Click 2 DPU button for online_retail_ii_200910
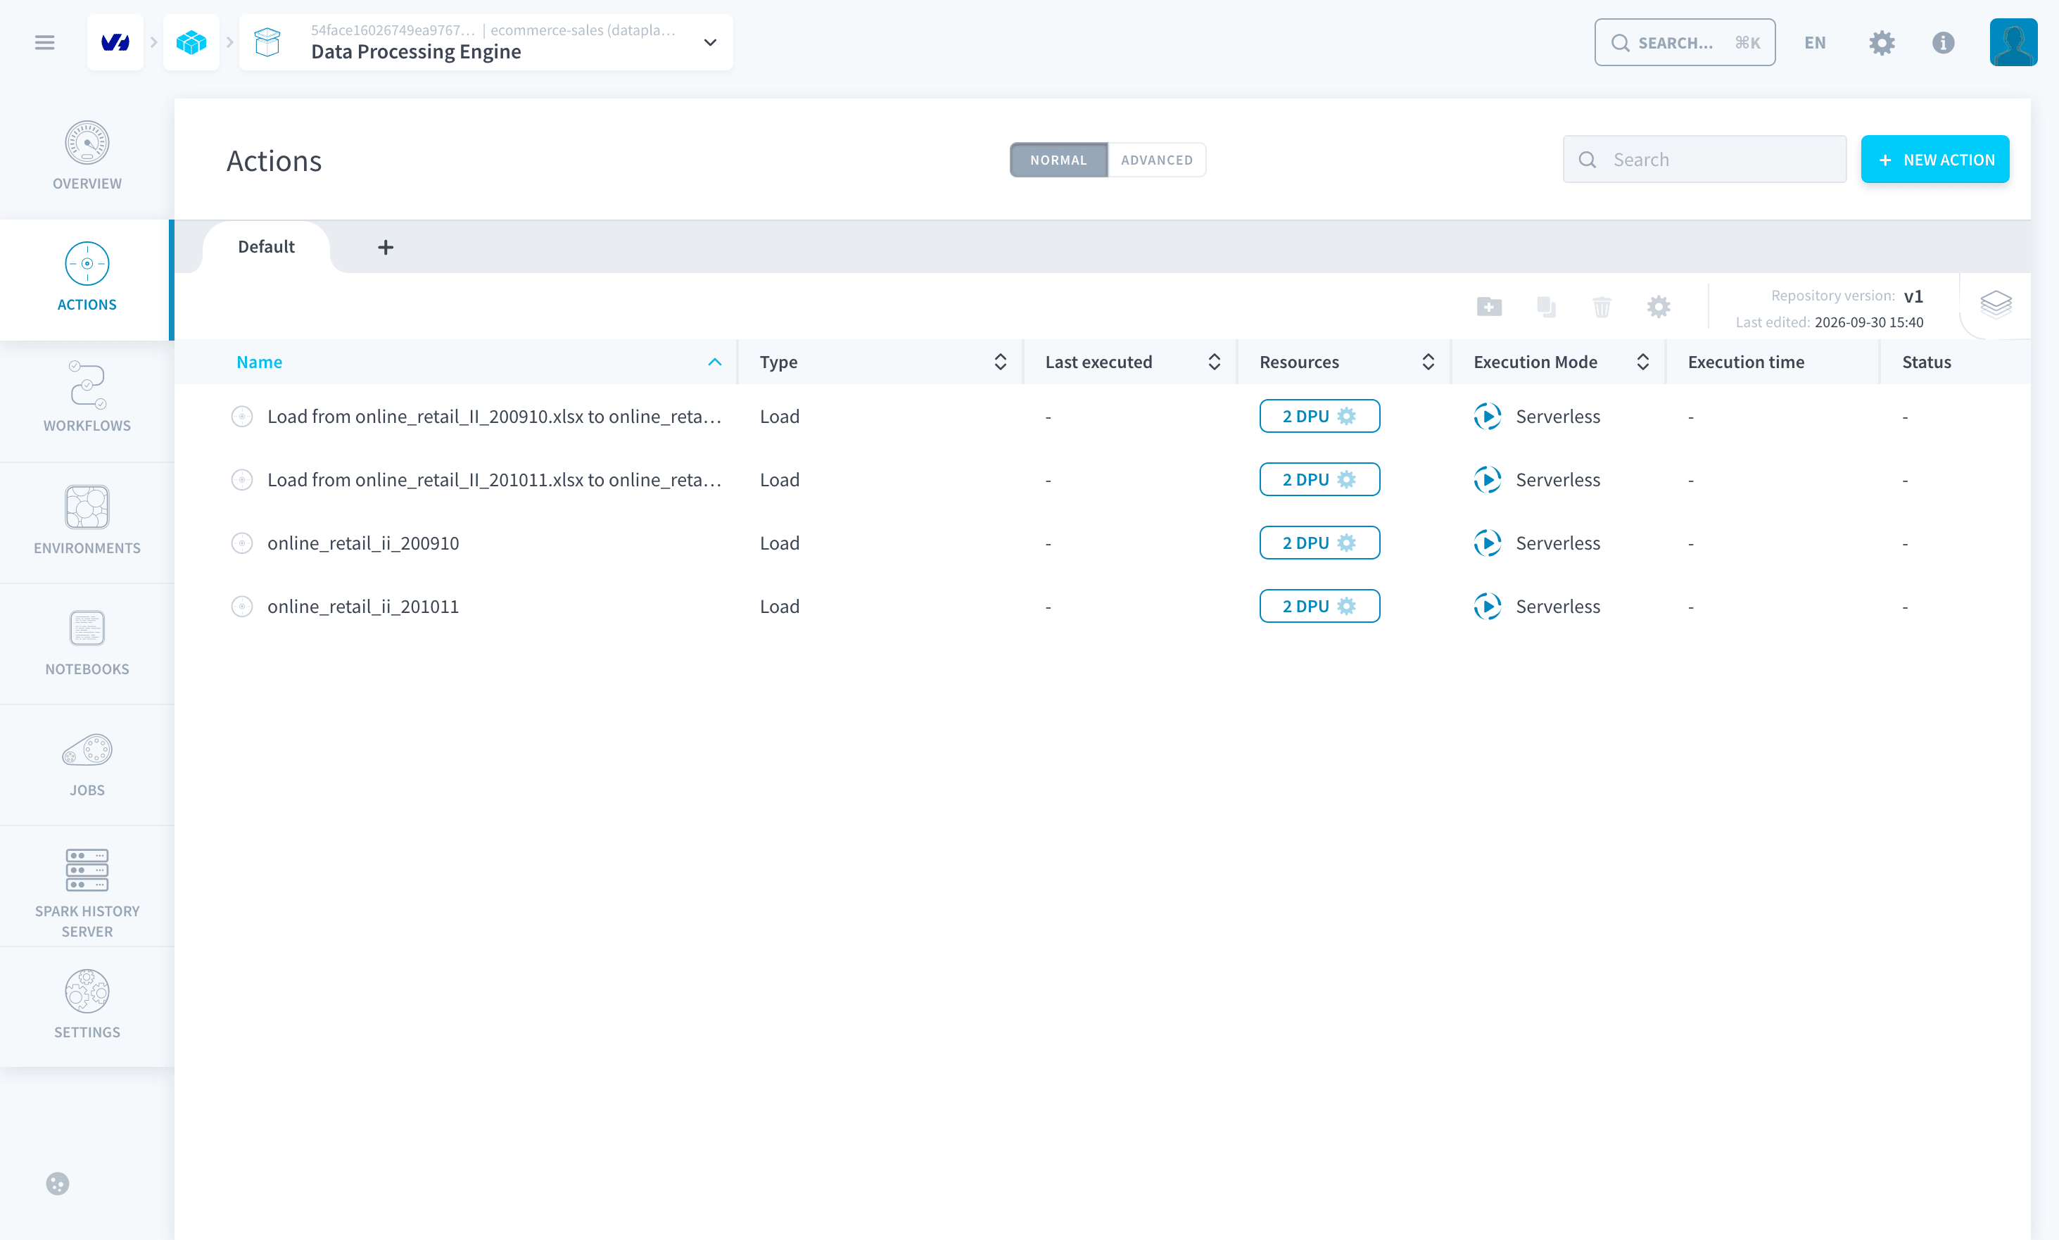The height and width of the screenshot is (1240, 2059). point(1319,543)
